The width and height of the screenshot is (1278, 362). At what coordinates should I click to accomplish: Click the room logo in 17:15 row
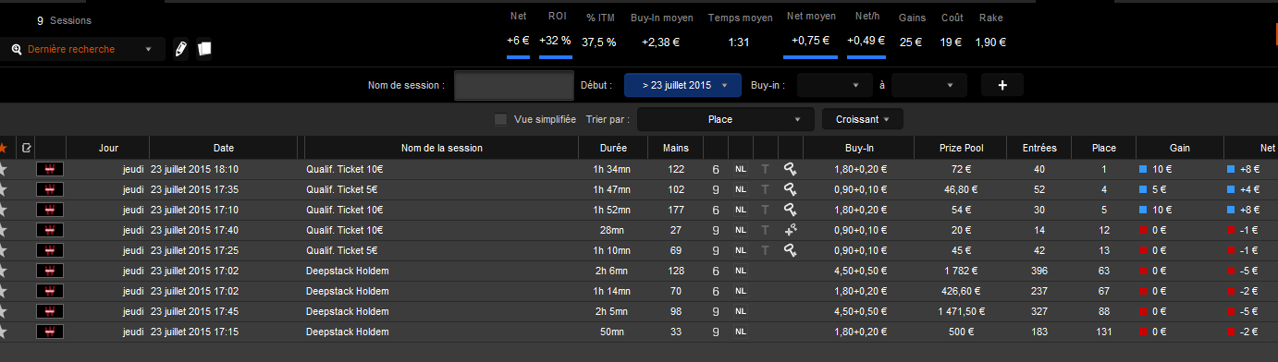point(50,332)
